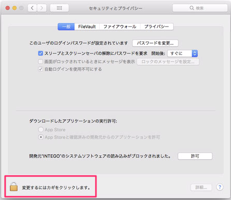Select the App Store radio button
The height and width of the screenshot is (200, 231).
[40, 129]
